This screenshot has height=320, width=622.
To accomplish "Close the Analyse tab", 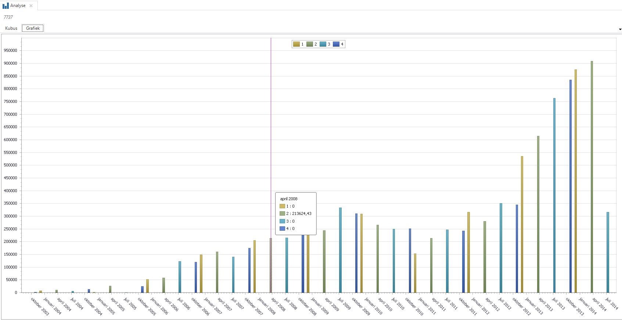I will pyautogui.click(x=31, y=6).
